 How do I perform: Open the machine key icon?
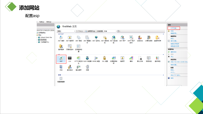(x=149, y=39)
